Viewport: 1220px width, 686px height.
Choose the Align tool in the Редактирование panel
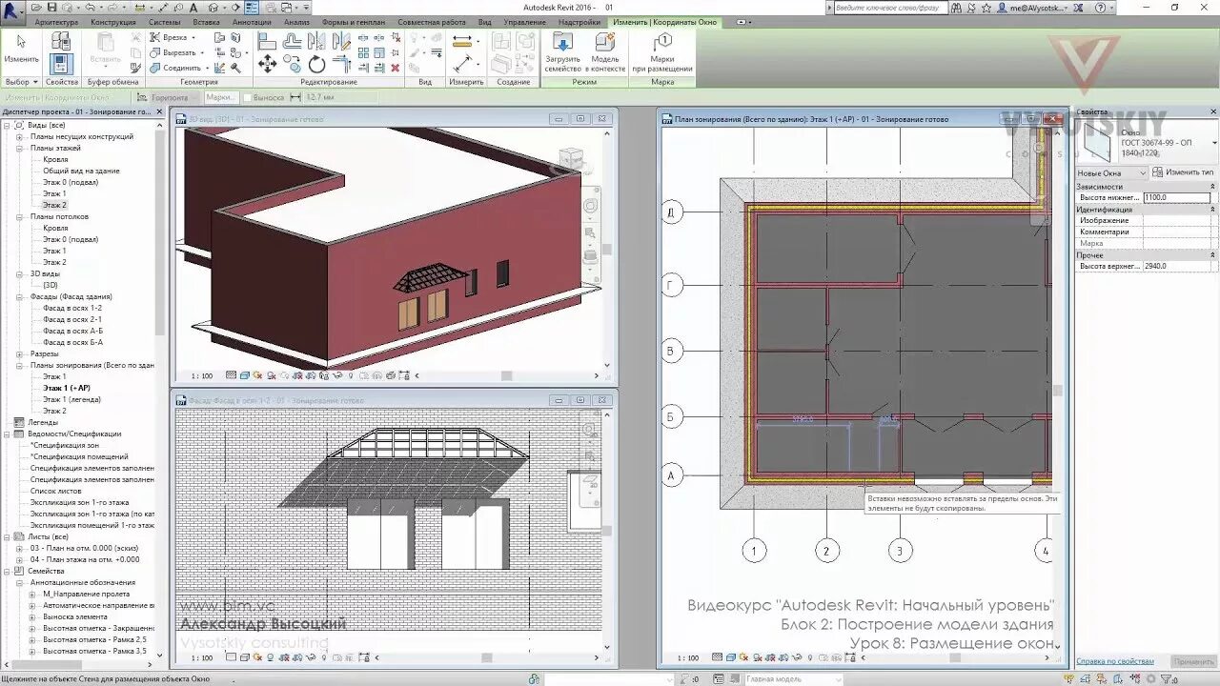(268, 41)
